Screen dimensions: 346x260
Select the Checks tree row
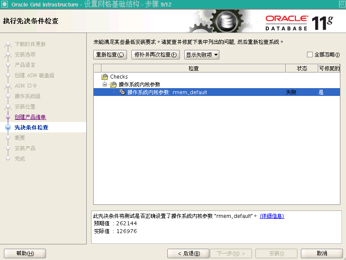pyautogui.click(x=217, y=77)
